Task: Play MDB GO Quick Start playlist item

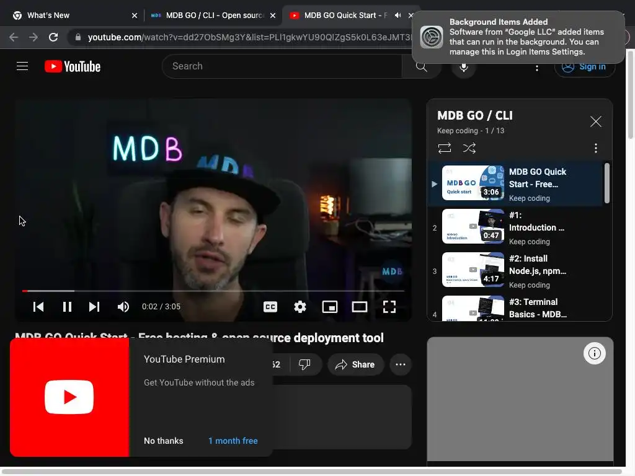Action: (x=515, y=183)
